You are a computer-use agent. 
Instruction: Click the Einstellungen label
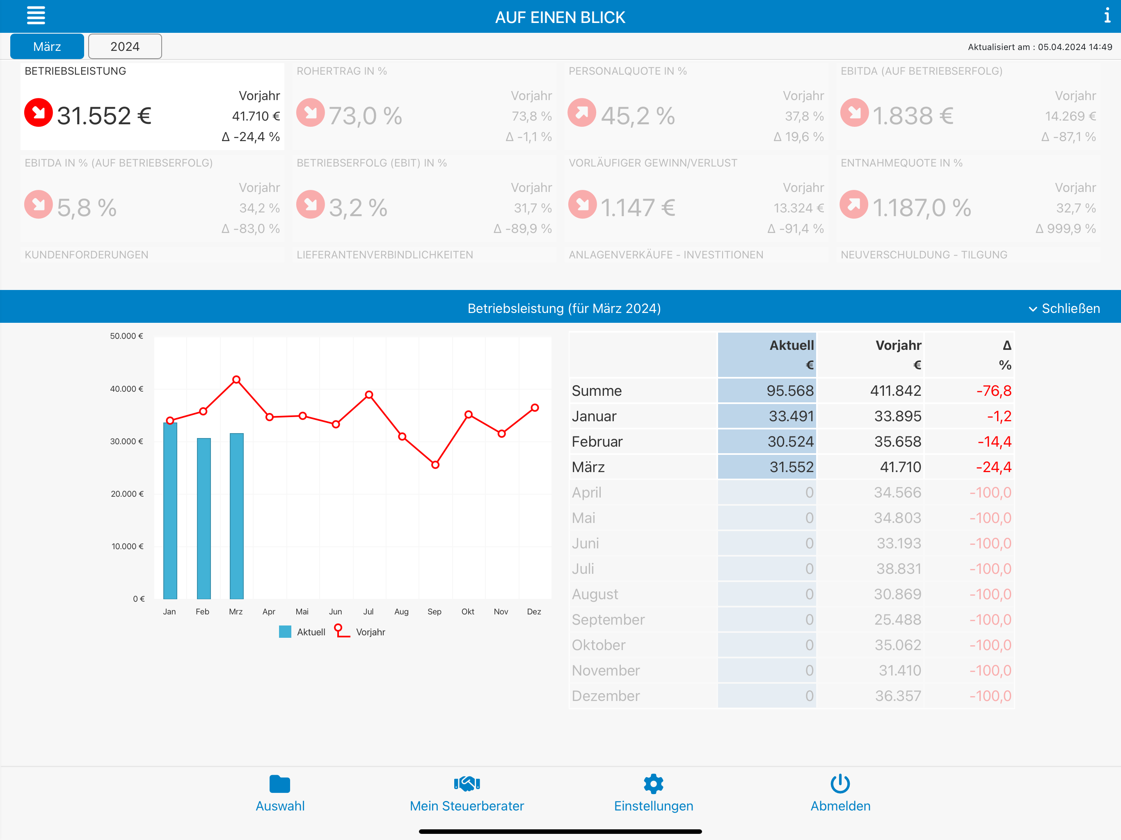[654, 806]
